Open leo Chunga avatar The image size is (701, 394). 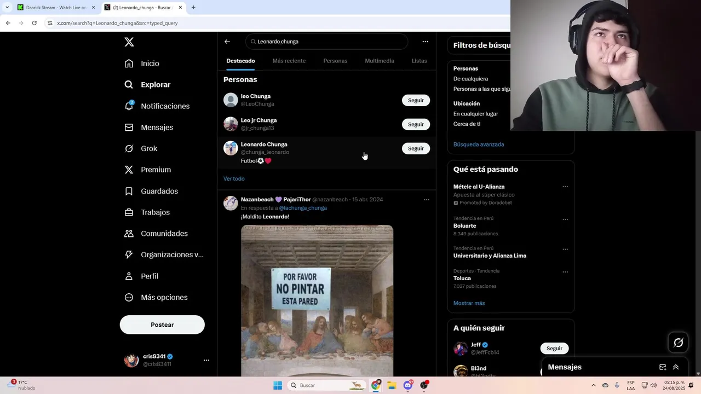point(231,100)
